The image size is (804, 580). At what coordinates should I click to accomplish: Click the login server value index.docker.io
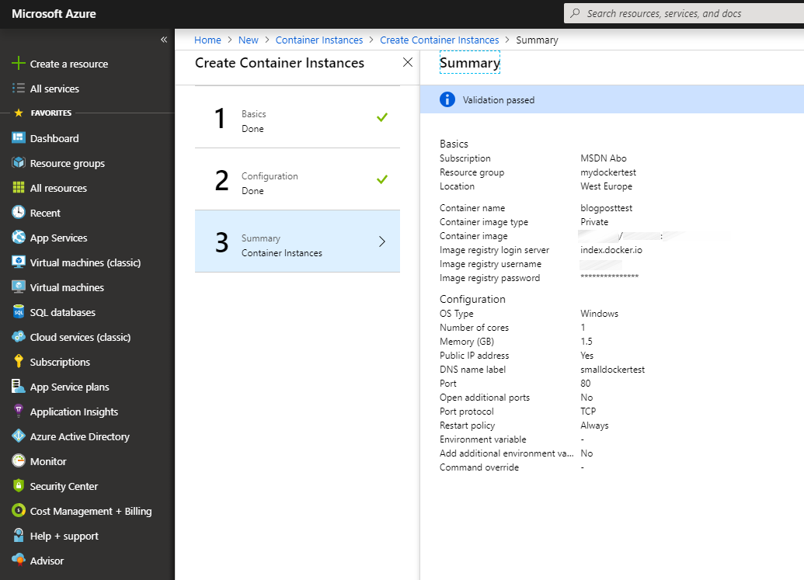tap(611, 250)
